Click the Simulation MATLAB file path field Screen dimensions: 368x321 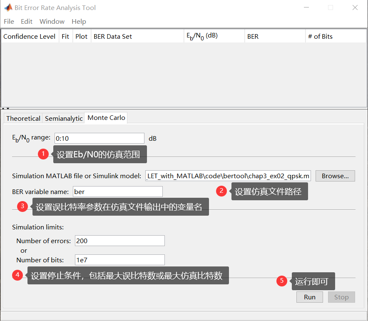pyautogui.click(x=227, y=176)
